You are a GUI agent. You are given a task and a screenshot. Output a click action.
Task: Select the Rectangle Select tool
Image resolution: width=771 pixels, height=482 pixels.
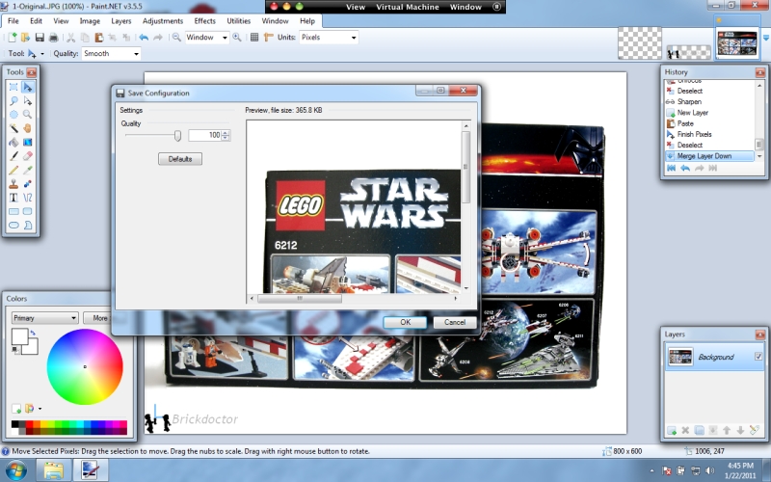13,87
